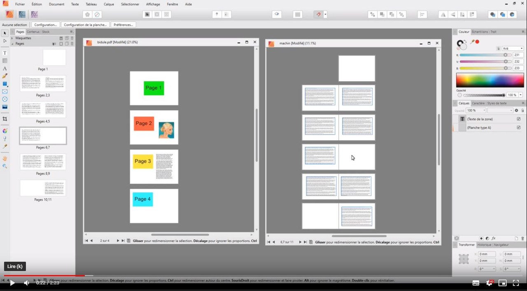Switch to the Stock tab
This screenshot has height=291, width=527.
[46, 32]
